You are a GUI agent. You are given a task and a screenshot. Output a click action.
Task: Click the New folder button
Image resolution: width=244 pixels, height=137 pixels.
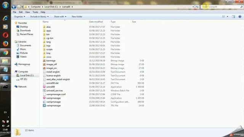pyautogui.click(x=77, y=17)
